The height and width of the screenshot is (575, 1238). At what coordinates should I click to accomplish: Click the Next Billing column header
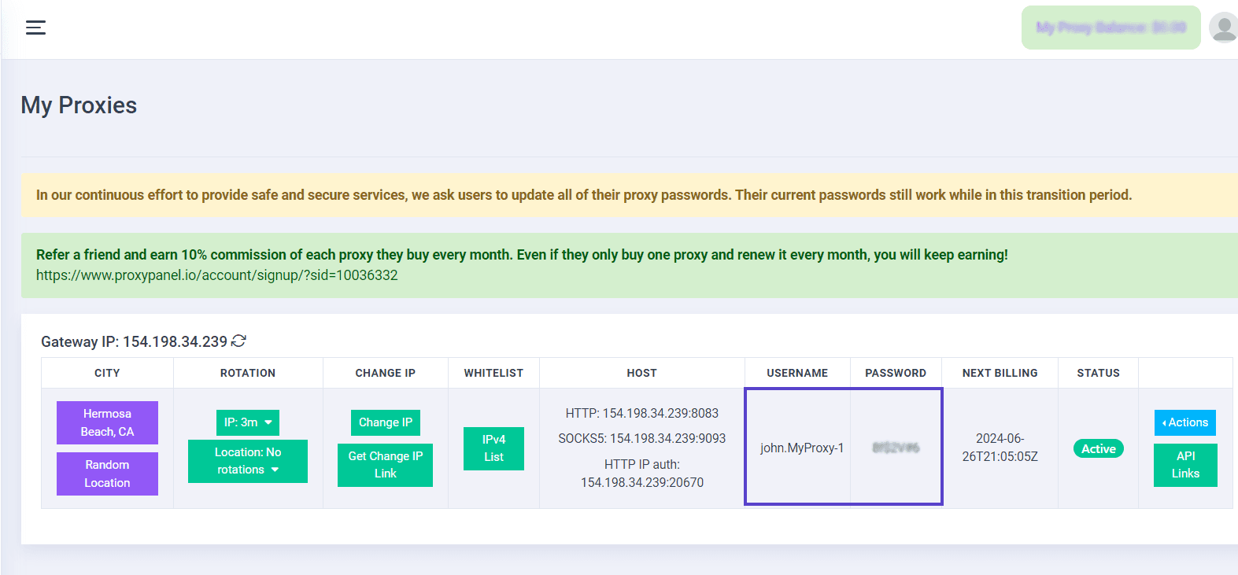(x=1000, y=373)
